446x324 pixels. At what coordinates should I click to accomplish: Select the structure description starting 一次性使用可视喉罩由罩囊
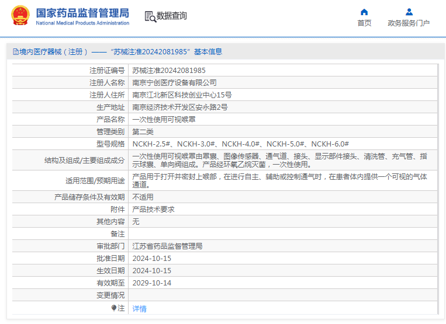pos(279,161)
